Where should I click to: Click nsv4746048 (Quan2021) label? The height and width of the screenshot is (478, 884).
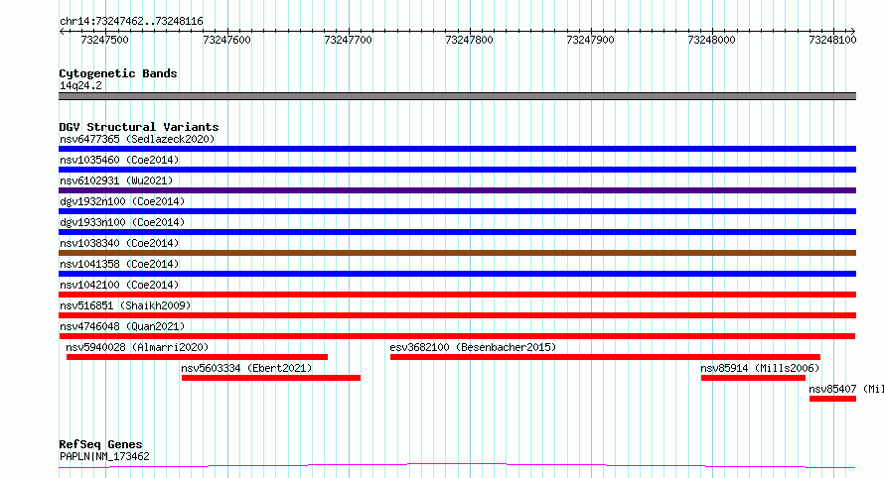[x=122, y=326]
